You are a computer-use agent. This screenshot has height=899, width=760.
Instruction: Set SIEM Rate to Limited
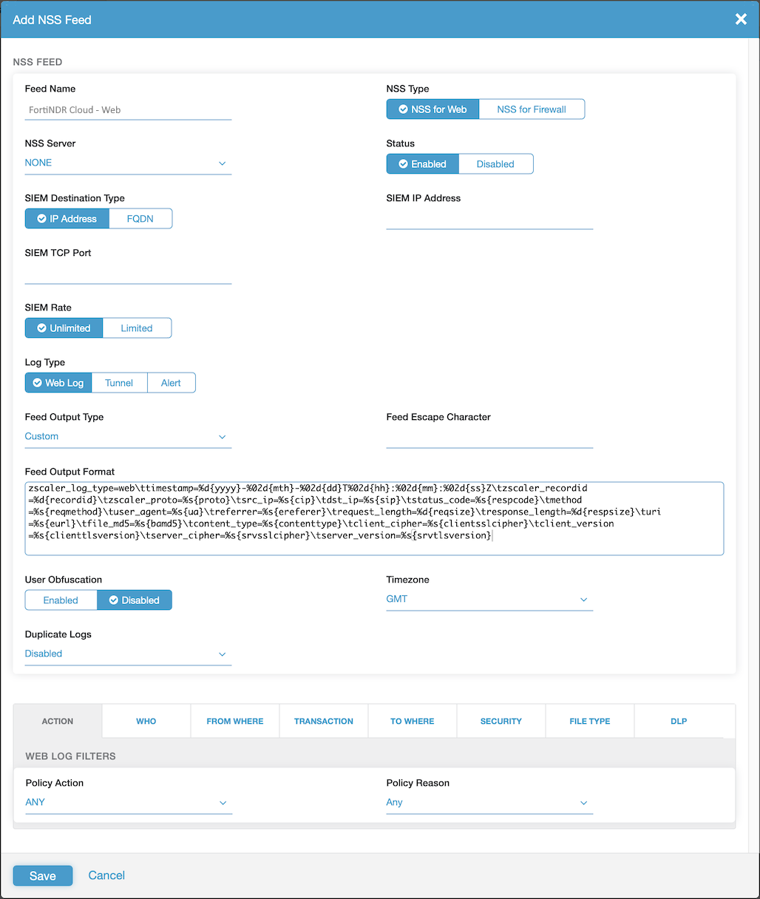tap(137, 328)
